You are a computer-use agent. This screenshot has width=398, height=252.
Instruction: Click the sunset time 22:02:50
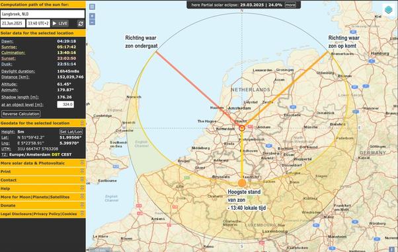(x=67, y=59)
